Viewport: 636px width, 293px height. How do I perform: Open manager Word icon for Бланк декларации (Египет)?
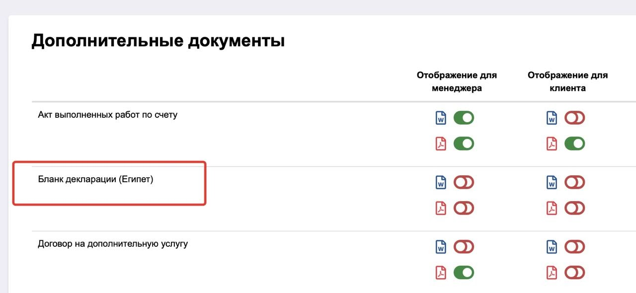point(441,182)
